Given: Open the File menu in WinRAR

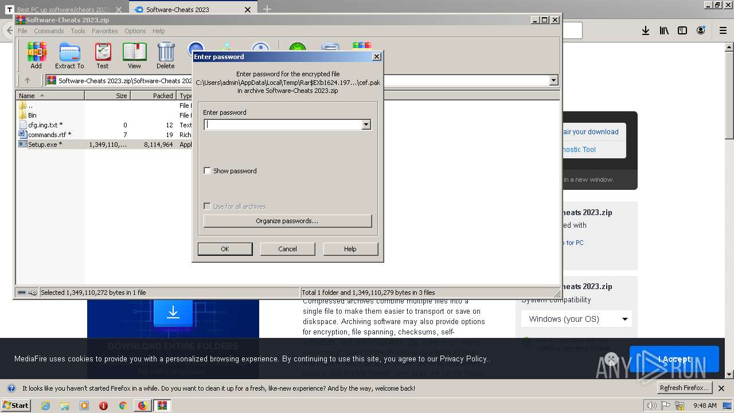Looking at the screenshot, I should 22,31.
